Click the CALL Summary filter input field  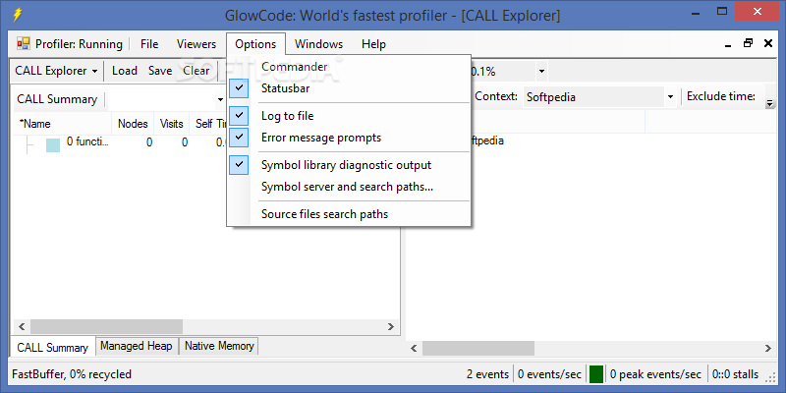162,100
